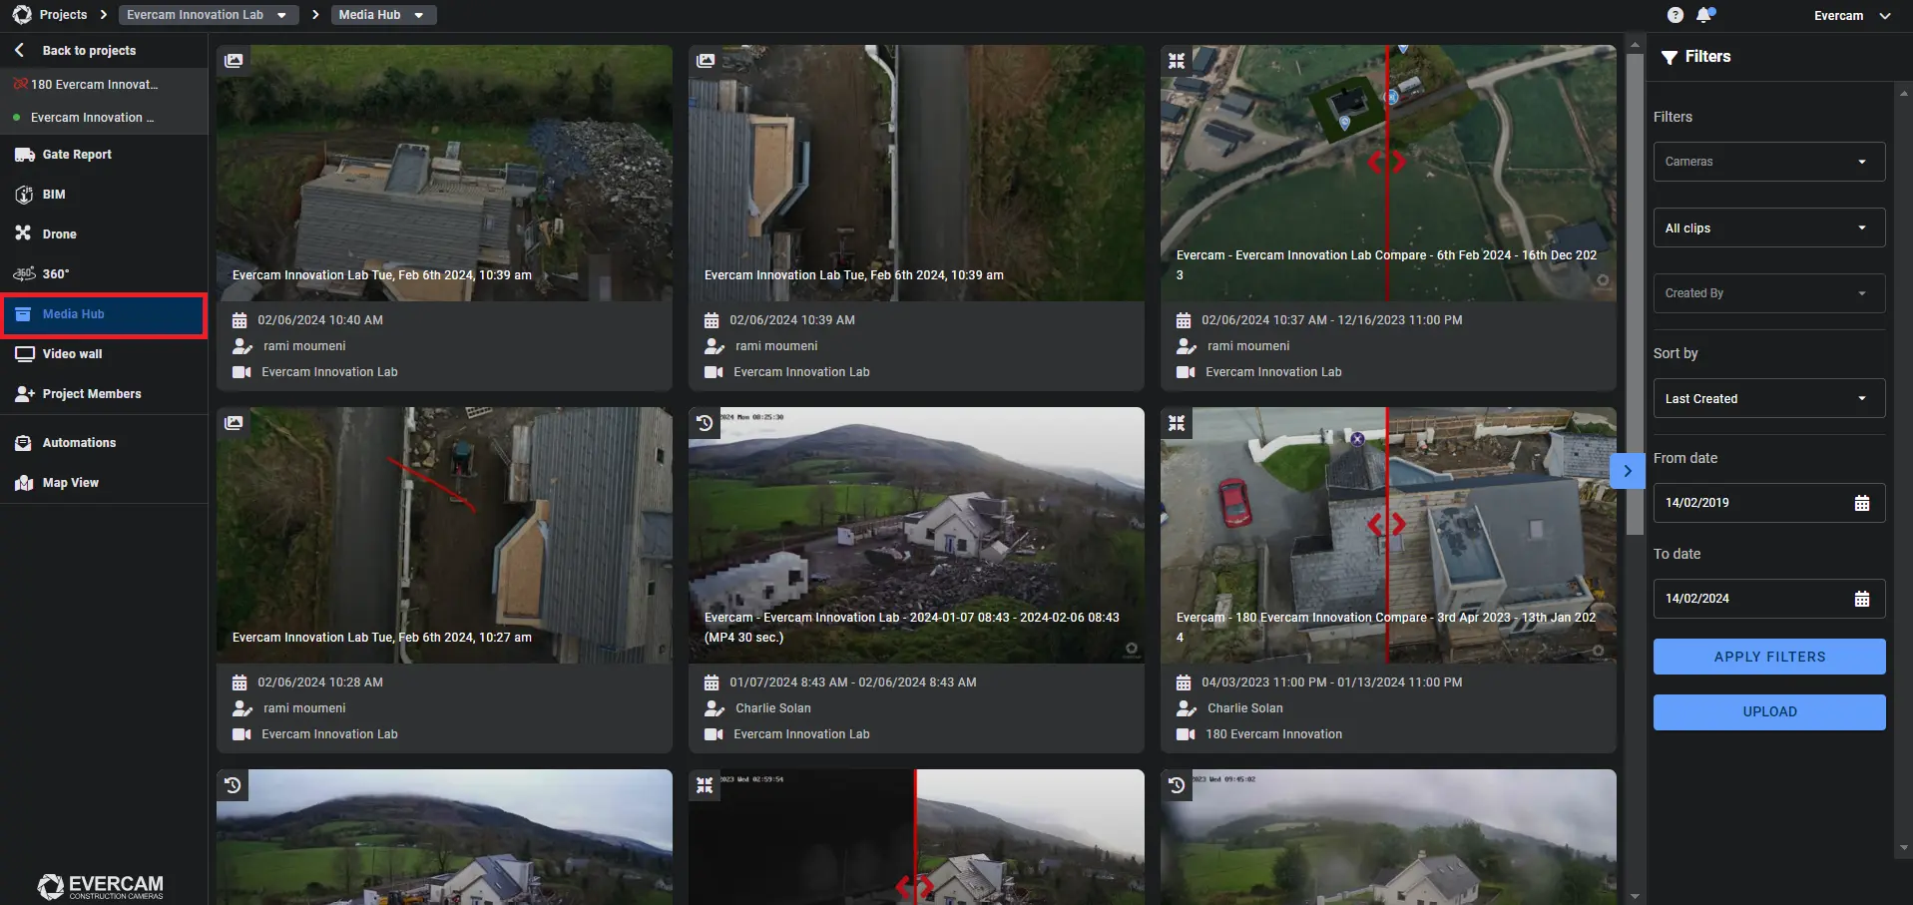Select the Evercam Innovation … online camera entry
Viewport: 1913px width, 905px height.
tap(104, 118)
